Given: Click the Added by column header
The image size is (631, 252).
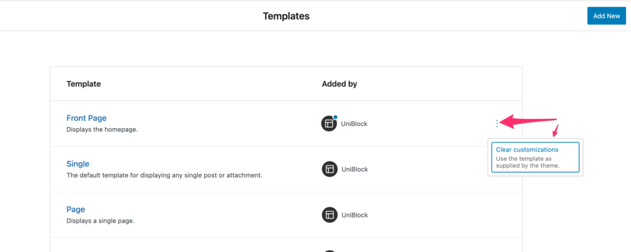Looking at the screenshot, I should pyautogui.click(x=340, y=84).
